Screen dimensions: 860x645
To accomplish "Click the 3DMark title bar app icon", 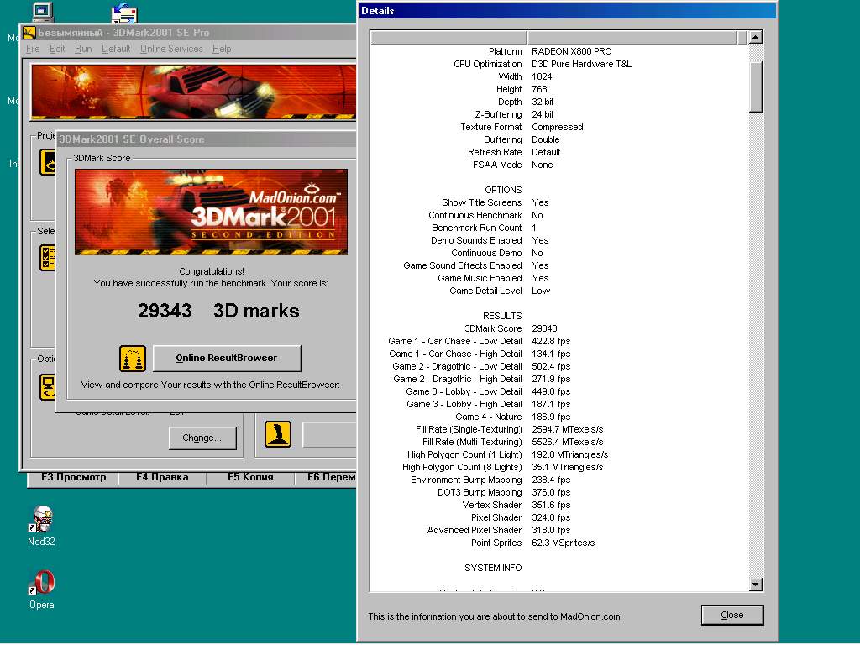I will pyautogui.click(x=29, y=33).
